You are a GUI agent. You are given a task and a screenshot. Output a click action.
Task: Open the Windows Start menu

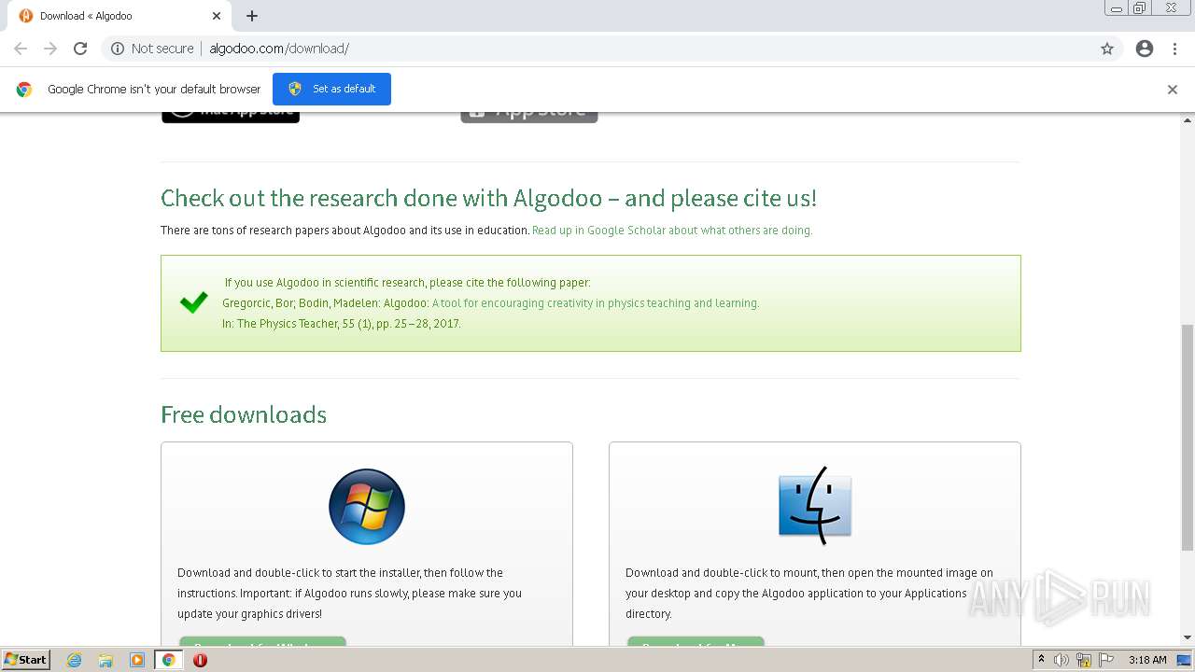[25, 659]
